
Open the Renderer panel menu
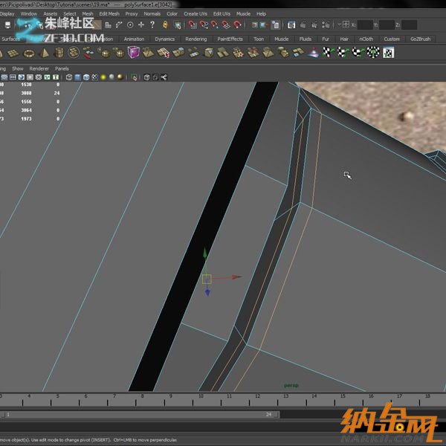coord(39,68)
